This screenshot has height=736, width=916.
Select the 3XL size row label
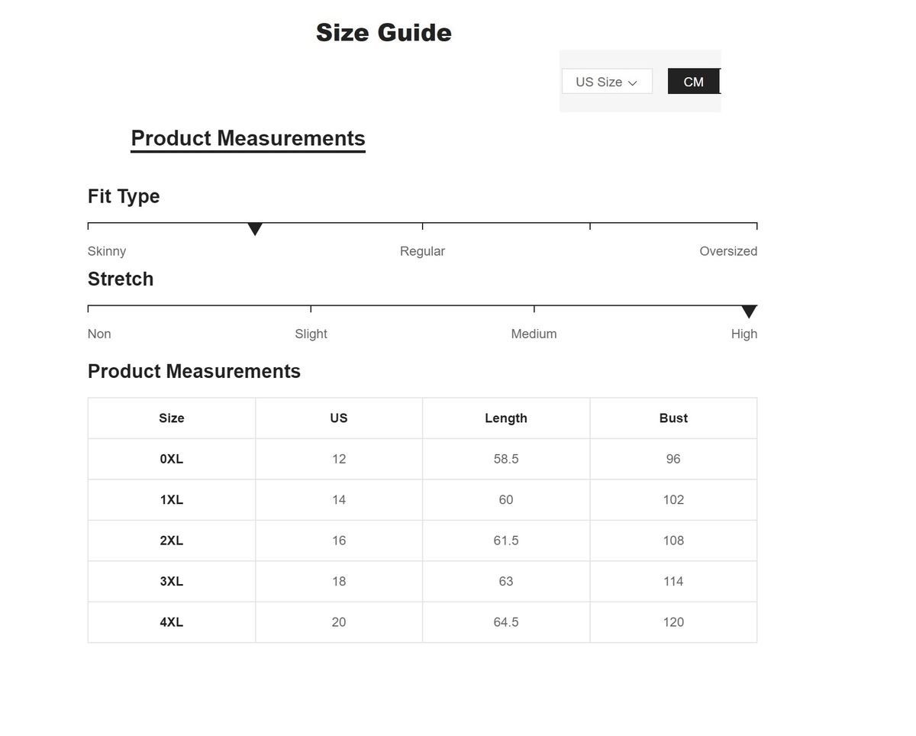coord(171,581)
